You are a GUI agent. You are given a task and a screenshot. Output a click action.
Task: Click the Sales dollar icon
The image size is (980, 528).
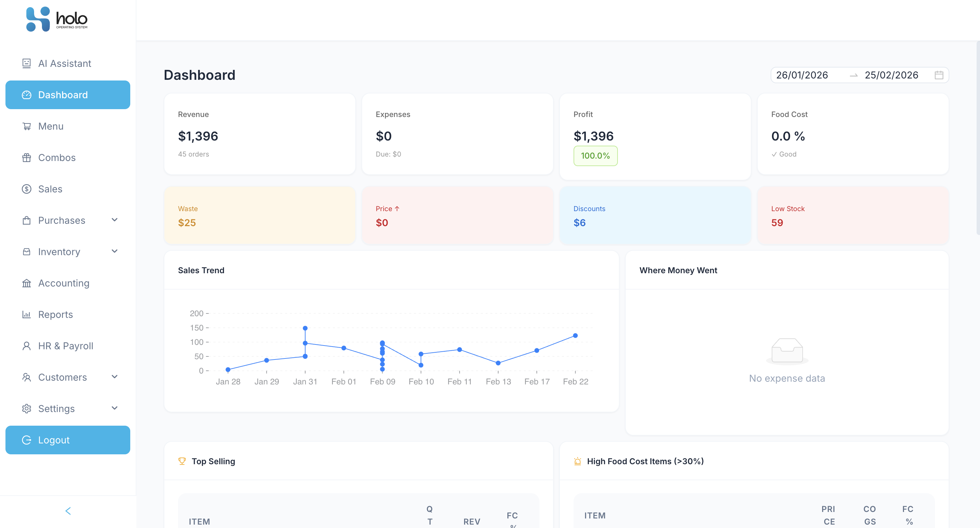point(26,189)
